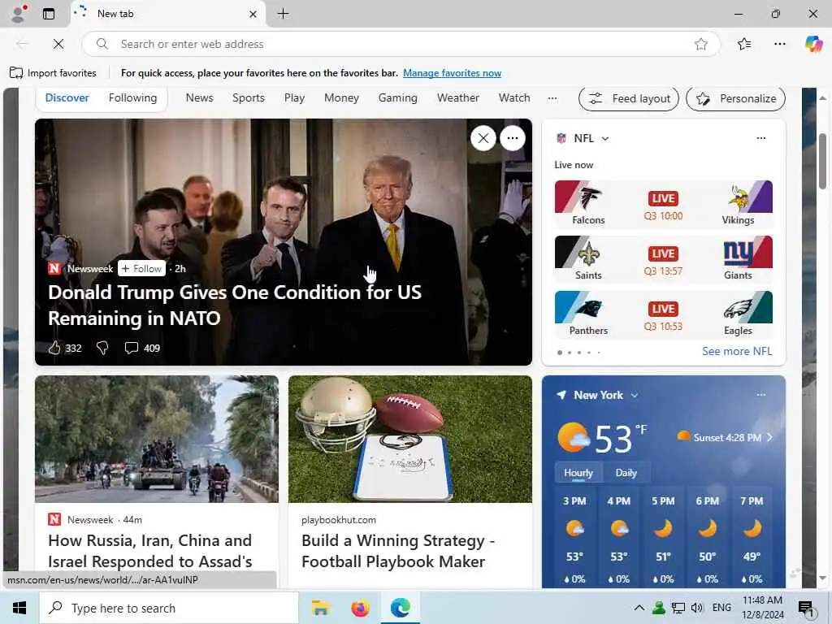Screen dimensions: 832x624
Task: Close the New tab tab
Action: pyautogui.click(x=253, y=15)
